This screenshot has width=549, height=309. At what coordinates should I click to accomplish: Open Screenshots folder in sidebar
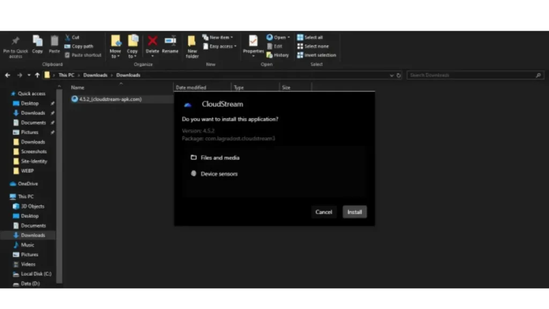click(30, 152)
